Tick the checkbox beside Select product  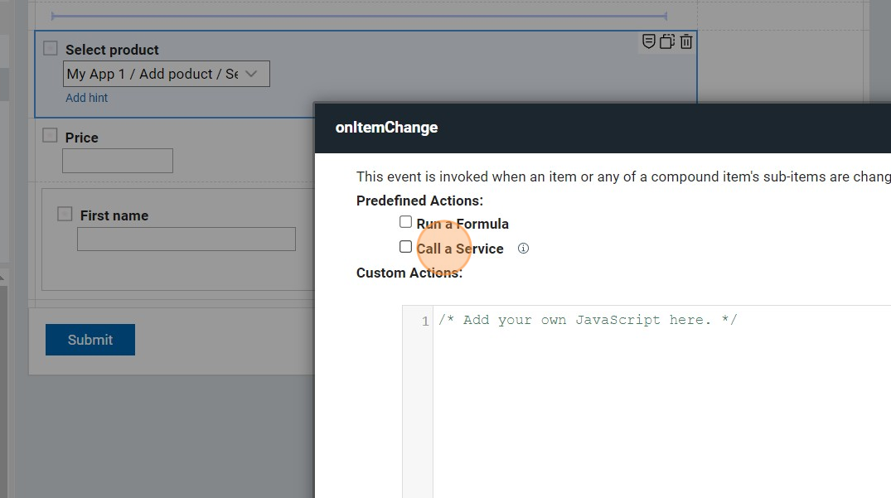[x=51, y=48]
